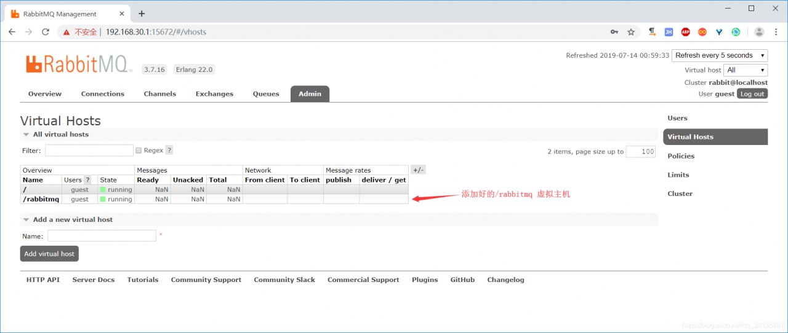The height and width of the screenshot is (333, 788).
Task: Close the RabbitMQ Management browser tab
Action: (x=121, y=14)
